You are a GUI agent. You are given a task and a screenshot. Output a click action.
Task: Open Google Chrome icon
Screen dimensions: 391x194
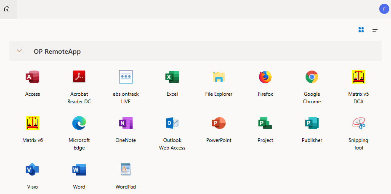(312, 77)
